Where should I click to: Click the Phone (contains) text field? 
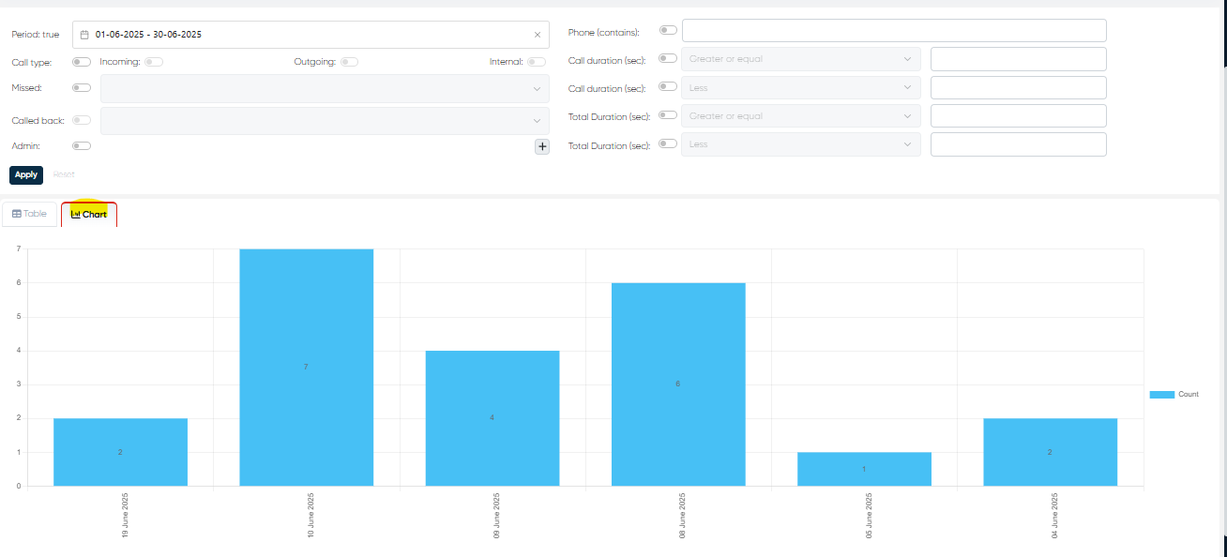point(894,31)
